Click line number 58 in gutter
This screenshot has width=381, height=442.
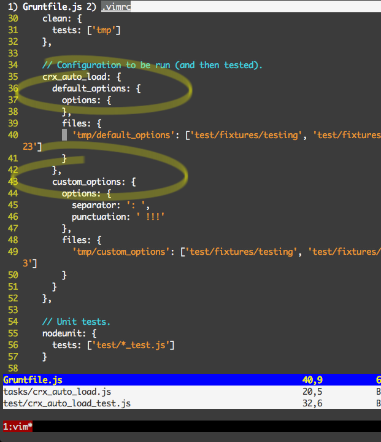click(13, 368)
